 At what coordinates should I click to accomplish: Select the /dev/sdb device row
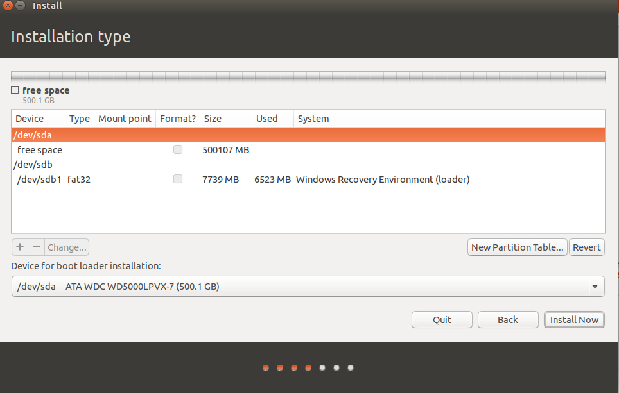(x=308, y=165)
